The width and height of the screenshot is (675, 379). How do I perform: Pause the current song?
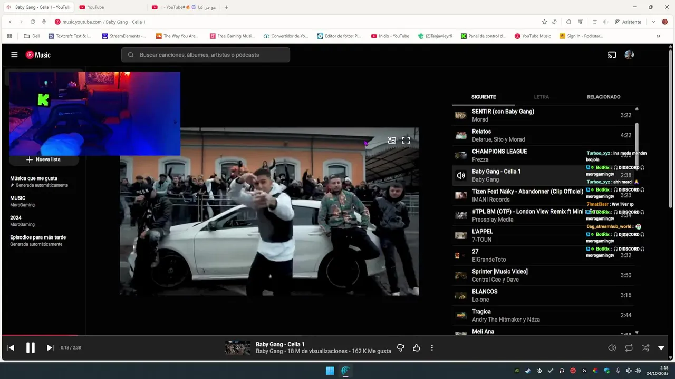click(x=31, y=347)
